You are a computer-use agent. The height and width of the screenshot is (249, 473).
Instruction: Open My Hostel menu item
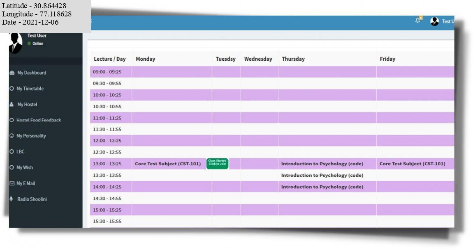coord(27,104)
